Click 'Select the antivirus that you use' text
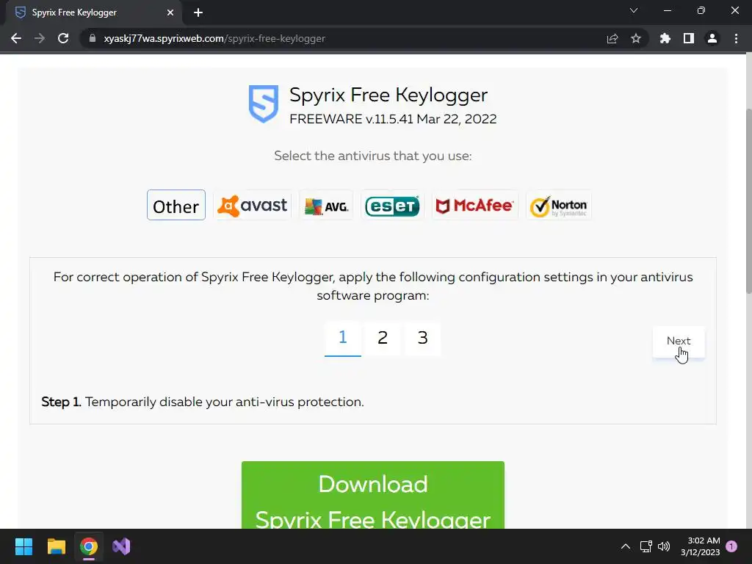Screen dimensions: 752x564 tap(372, 156)
